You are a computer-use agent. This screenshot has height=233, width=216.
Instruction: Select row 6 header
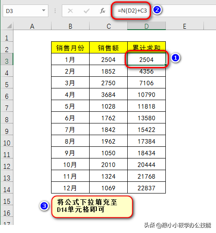tap(7, 94)
